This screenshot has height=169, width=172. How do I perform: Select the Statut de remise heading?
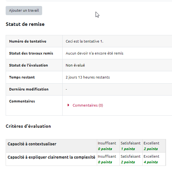[x=25, y=24]
